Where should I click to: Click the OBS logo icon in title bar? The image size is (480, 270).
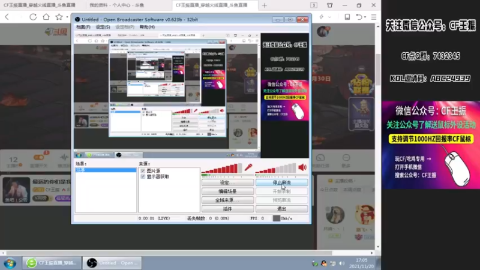tap(77, 19)
